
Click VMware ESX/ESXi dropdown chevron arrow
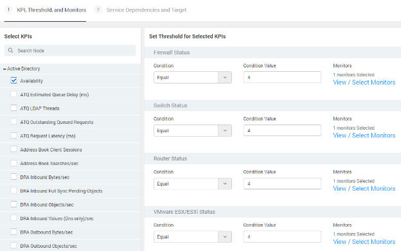pyautogui.click(x=225, y=237)
